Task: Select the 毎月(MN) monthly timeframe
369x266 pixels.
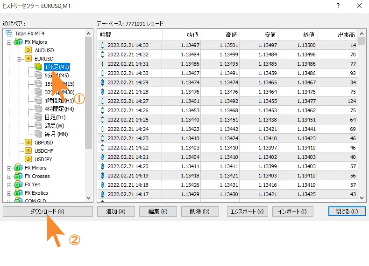Action: pos(56,134)
